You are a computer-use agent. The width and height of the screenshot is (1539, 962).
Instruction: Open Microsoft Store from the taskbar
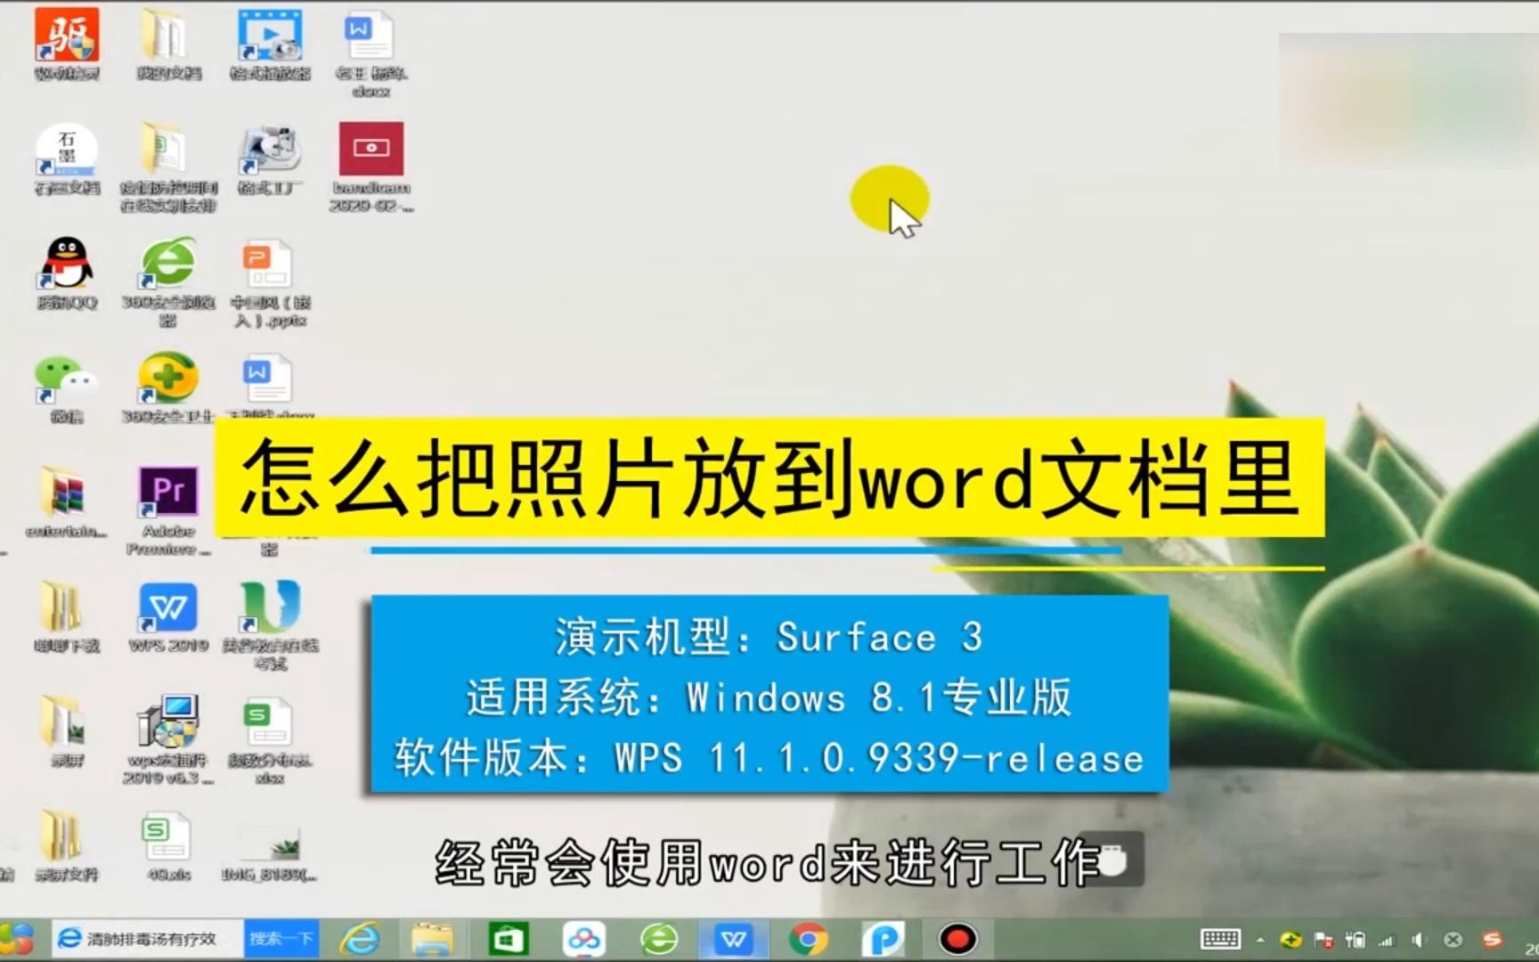(509, 938)
